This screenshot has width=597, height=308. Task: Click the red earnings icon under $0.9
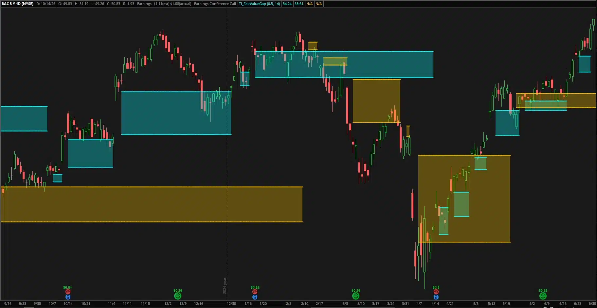click(436, 292)
